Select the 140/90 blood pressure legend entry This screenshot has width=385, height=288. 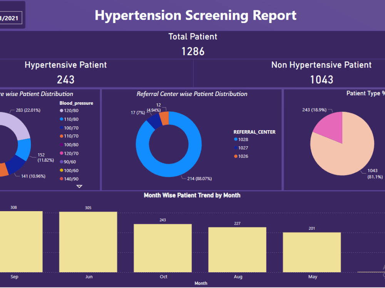69,179
